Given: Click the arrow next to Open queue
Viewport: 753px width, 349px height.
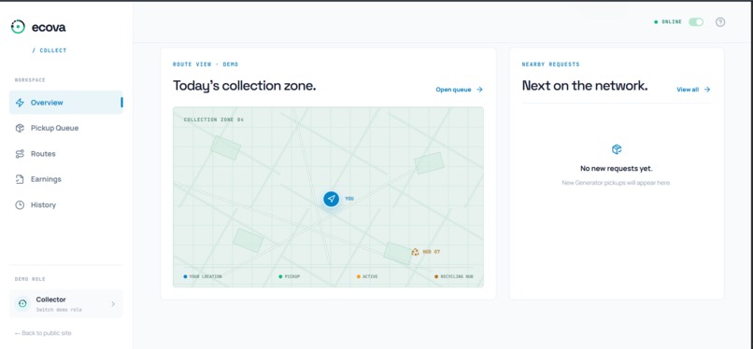Looking at the screenshot, I should [x=479, y=90].
